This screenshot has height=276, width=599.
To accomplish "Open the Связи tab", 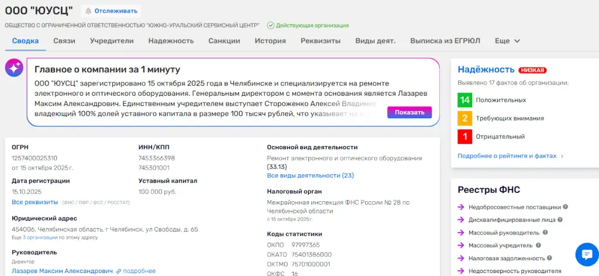I will click(64, 41).
